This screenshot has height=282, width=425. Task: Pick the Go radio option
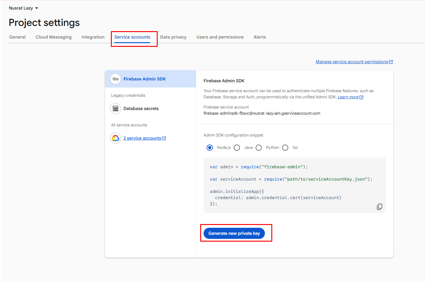coord(285,148)
